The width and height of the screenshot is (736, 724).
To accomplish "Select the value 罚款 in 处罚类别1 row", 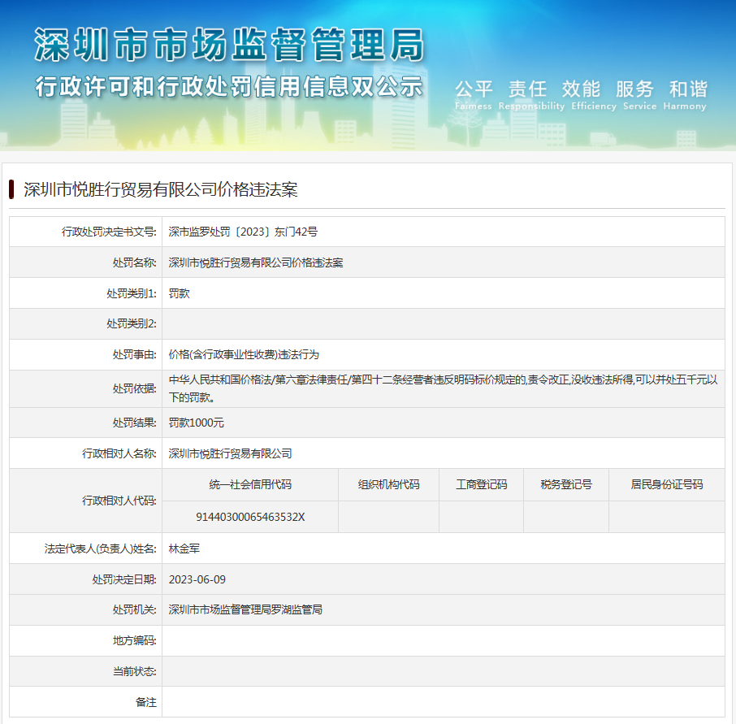I will pos(179,293).
